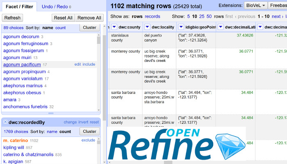Click the species facet resize handle
The height and width of the screenshot is (164, 287).
coord(51,113)
